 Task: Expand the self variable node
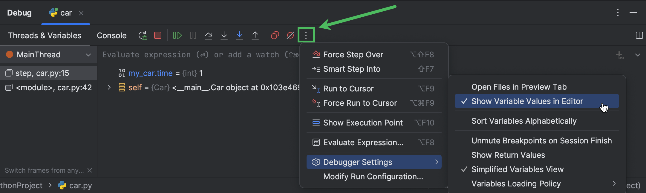pos(109,88)
